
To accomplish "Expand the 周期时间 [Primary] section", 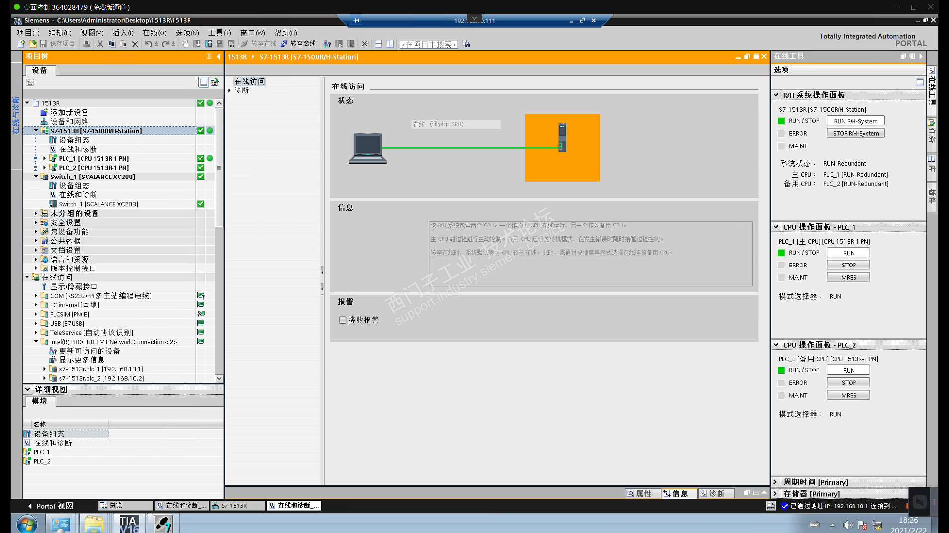I will click(776, 482).
